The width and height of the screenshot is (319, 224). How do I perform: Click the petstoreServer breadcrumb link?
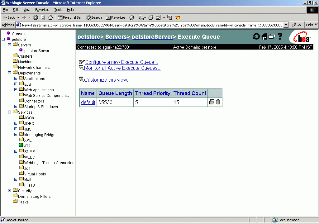coord(152,37)
